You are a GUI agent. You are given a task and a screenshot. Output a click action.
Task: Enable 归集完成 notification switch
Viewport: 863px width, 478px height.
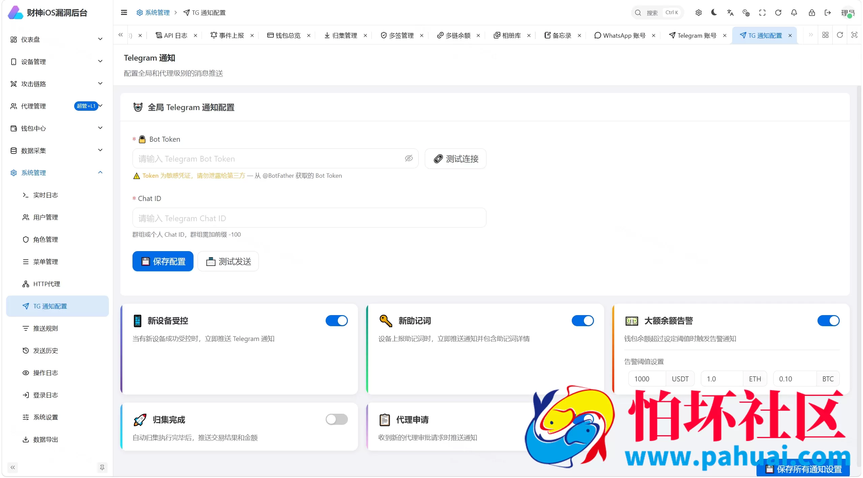(x=336, y=419)
